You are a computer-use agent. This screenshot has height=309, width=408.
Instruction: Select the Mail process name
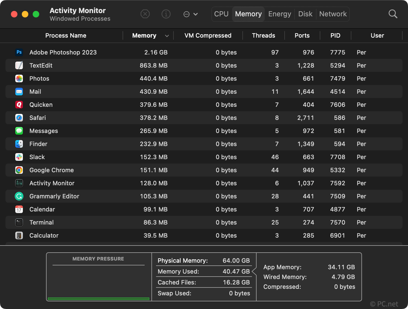pos(35,92)
